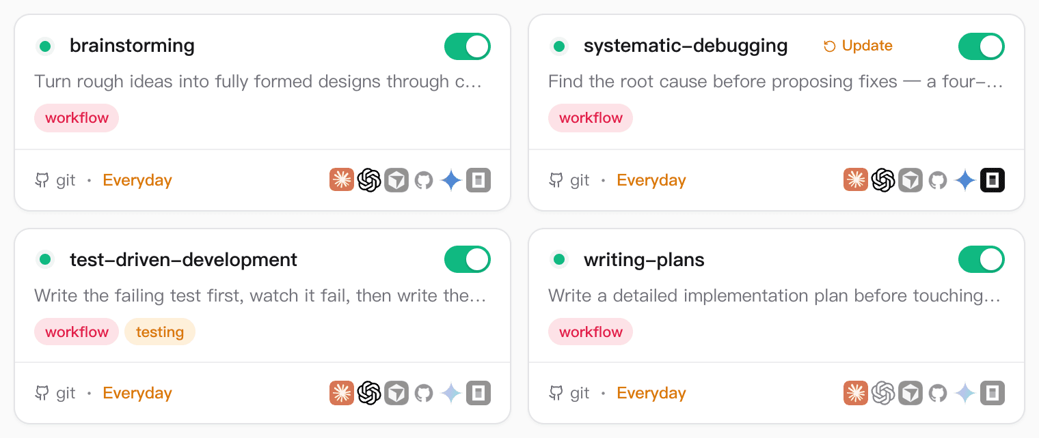Toggle off test-driven-development skill

tap(468, 259)
